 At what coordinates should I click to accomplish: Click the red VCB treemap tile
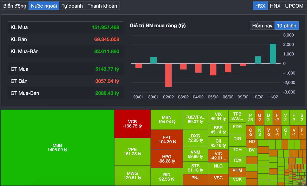pos(132,124)
